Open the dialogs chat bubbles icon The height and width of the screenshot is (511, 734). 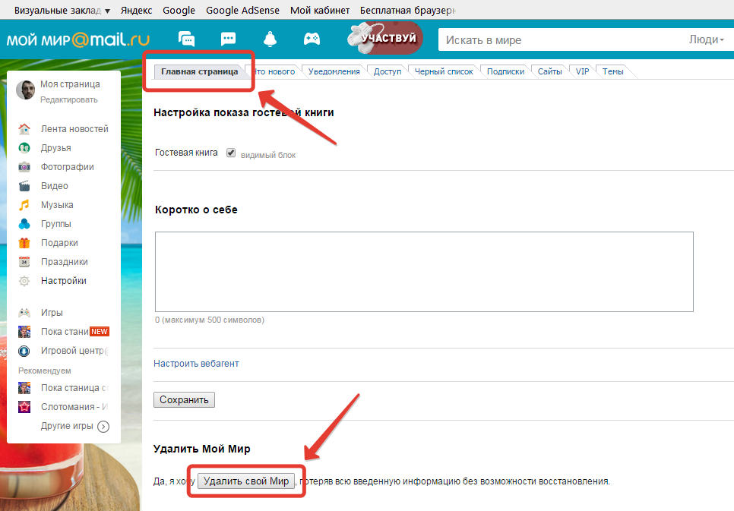click(x=186, y=39)
